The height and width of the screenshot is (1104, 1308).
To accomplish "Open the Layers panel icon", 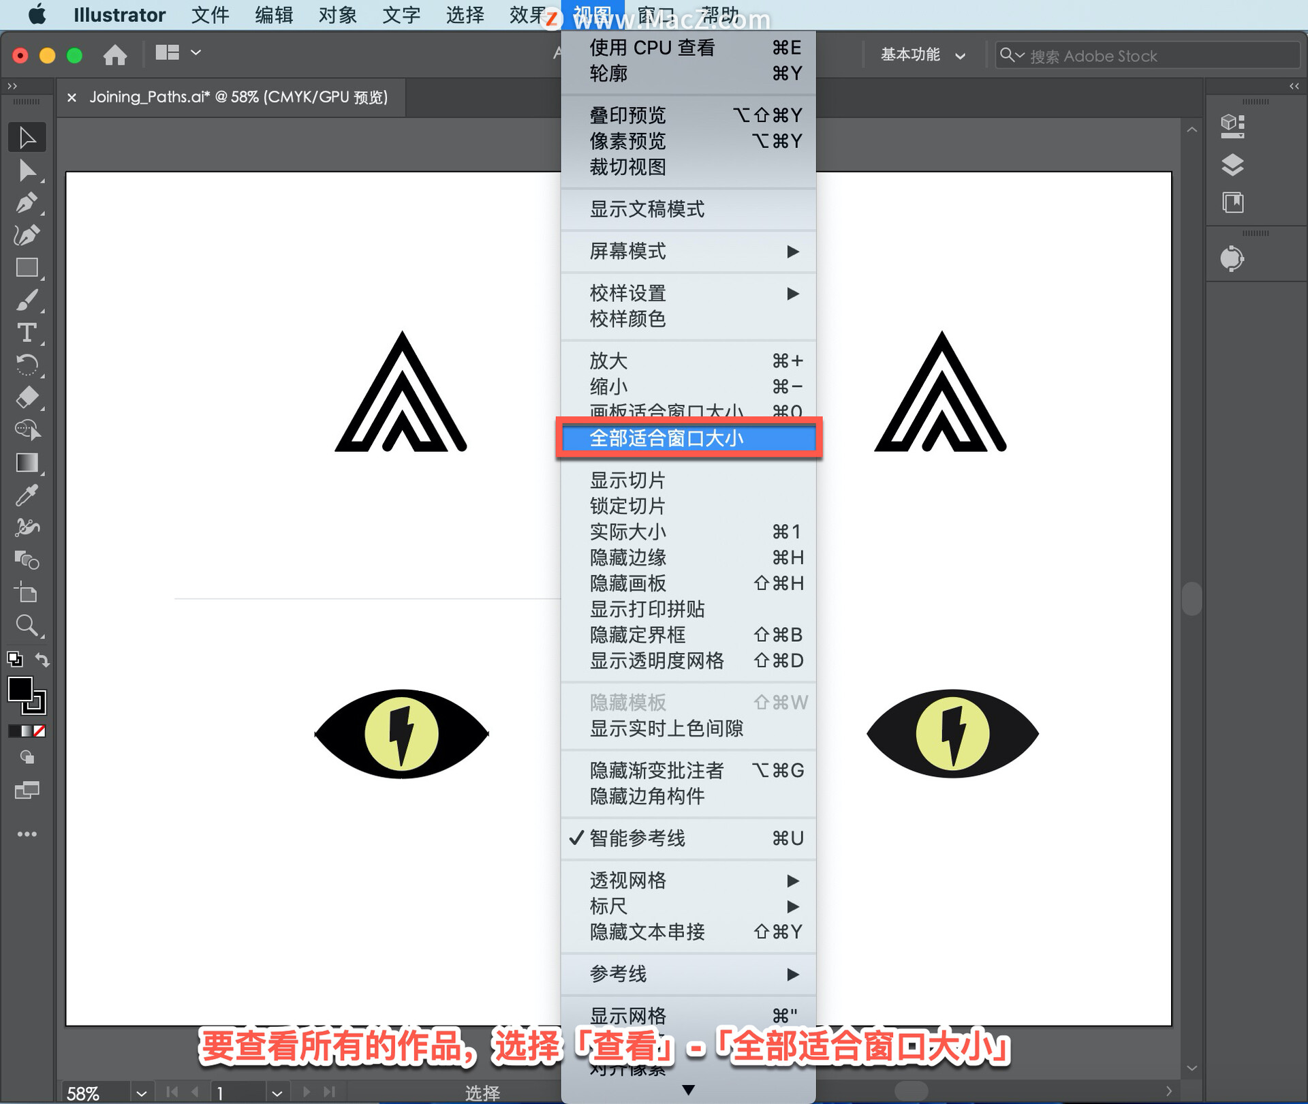I will coord(1232,165).
